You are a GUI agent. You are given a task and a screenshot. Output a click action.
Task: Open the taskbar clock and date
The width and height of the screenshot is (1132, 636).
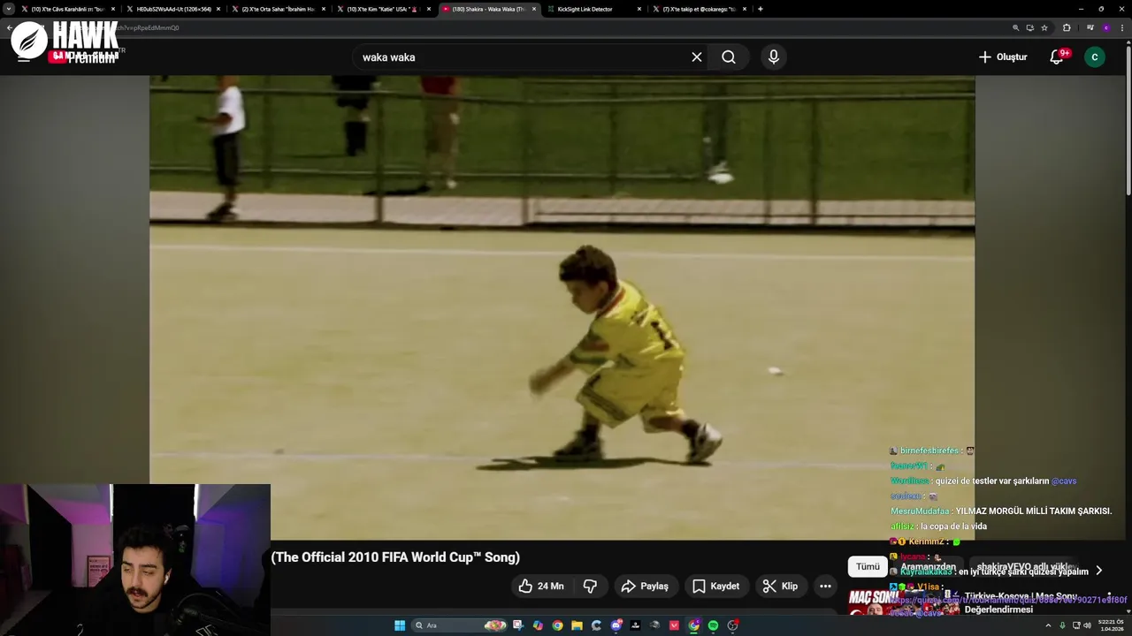[x=1112, y=625]
